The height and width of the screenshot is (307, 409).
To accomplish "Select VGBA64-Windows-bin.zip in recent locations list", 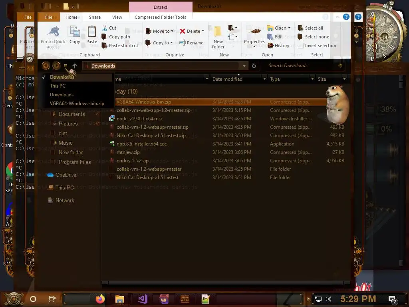I will point(77,104).
